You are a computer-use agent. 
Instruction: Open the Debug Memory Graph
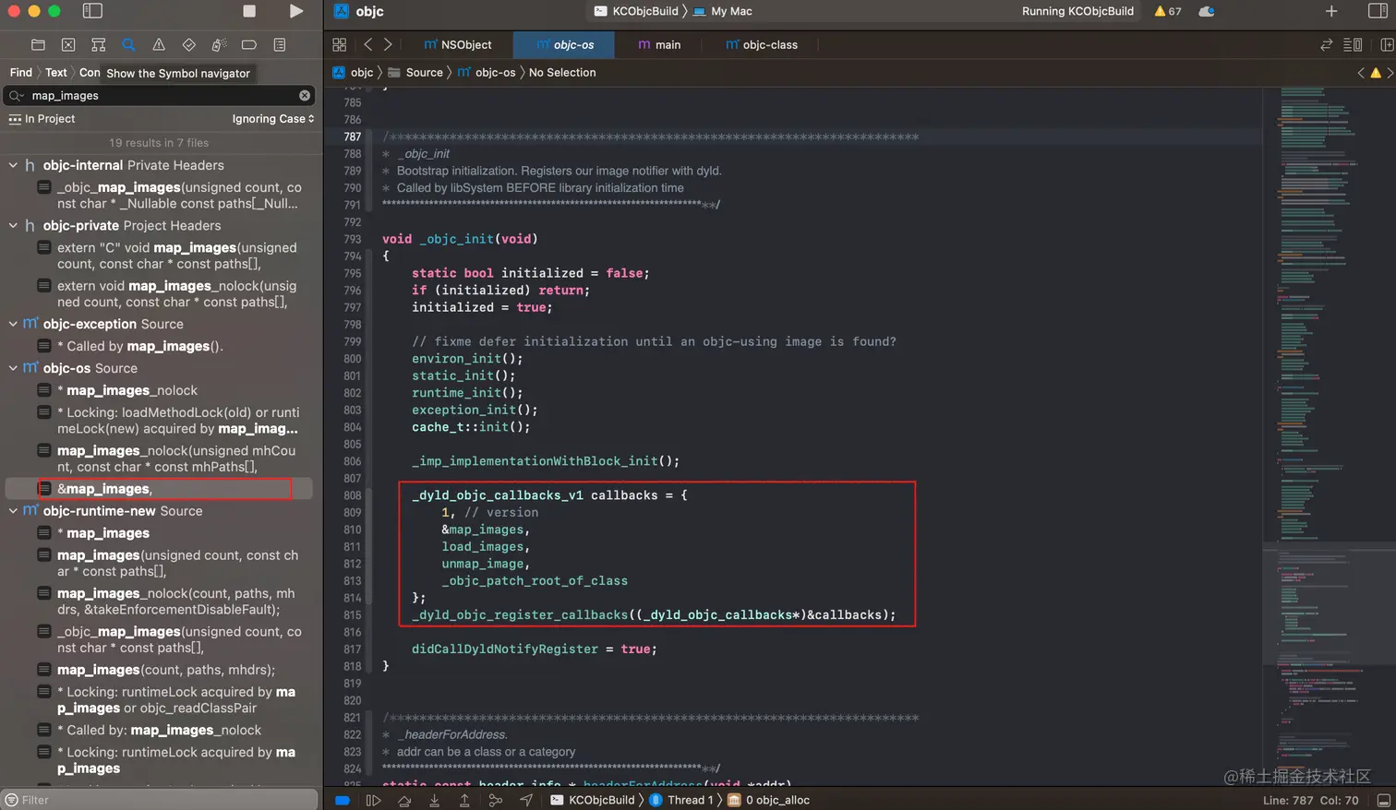click(495, 800)
